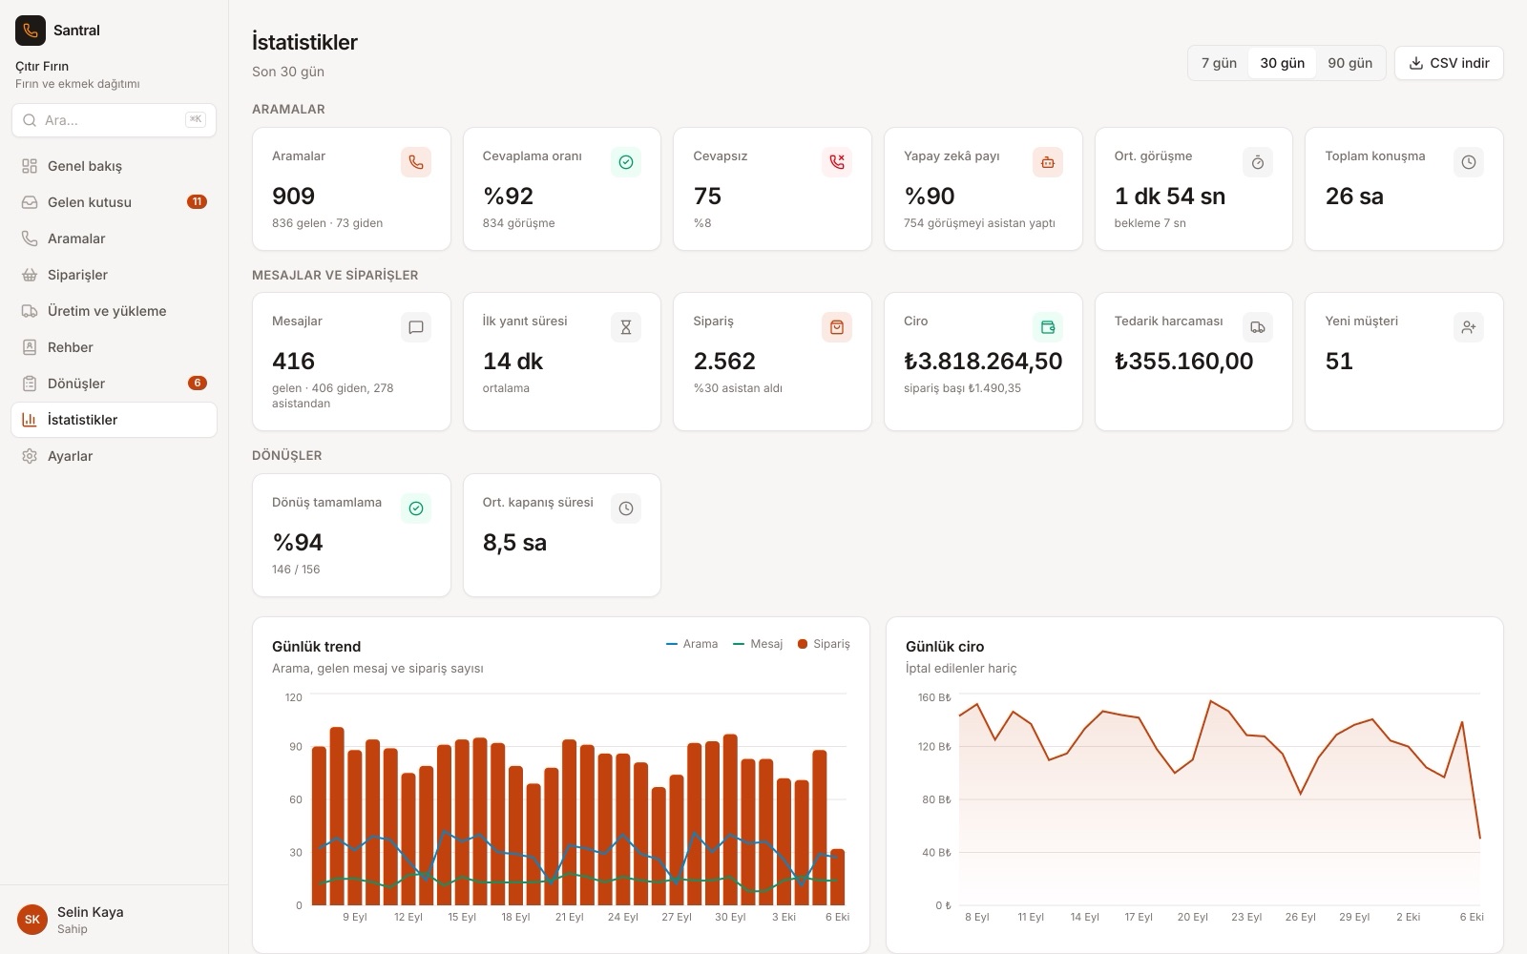Screen dimensions: 1527x954
Task: Click the clock icon on Ort. kapanış süresi card
Action: click(x=626, y=508)
